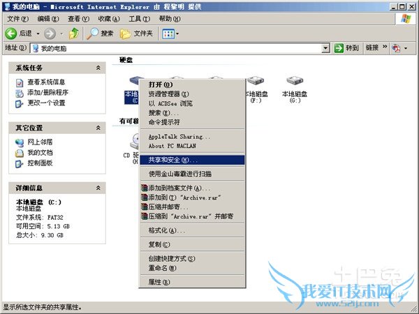This screenshot has width=419, height=314.
Task: Choose Copy (复制) in context menu
Action: pyautogui.click(x=193, y=245)
